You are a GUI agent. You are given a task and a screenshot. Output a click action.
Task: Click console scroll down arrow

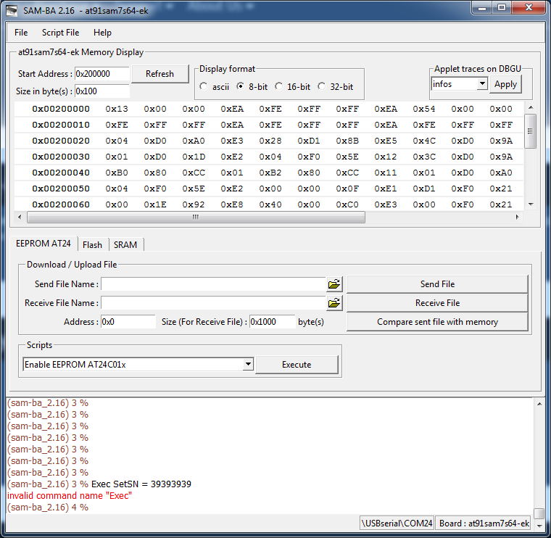(x=539, y=526)
